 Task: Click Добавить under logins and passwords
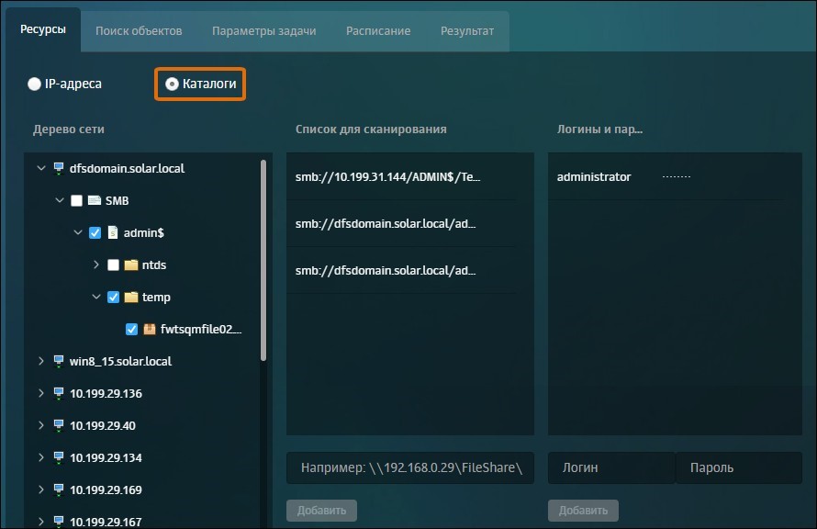tap(583, 511)
